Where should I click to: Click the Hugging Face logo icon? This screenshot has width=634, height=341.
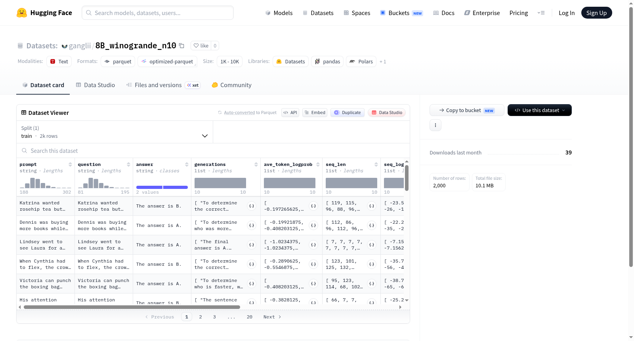pos(22,13)
